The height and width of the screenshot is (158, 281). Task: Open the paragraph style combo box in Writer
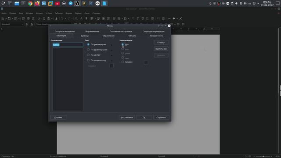(12, 24)
